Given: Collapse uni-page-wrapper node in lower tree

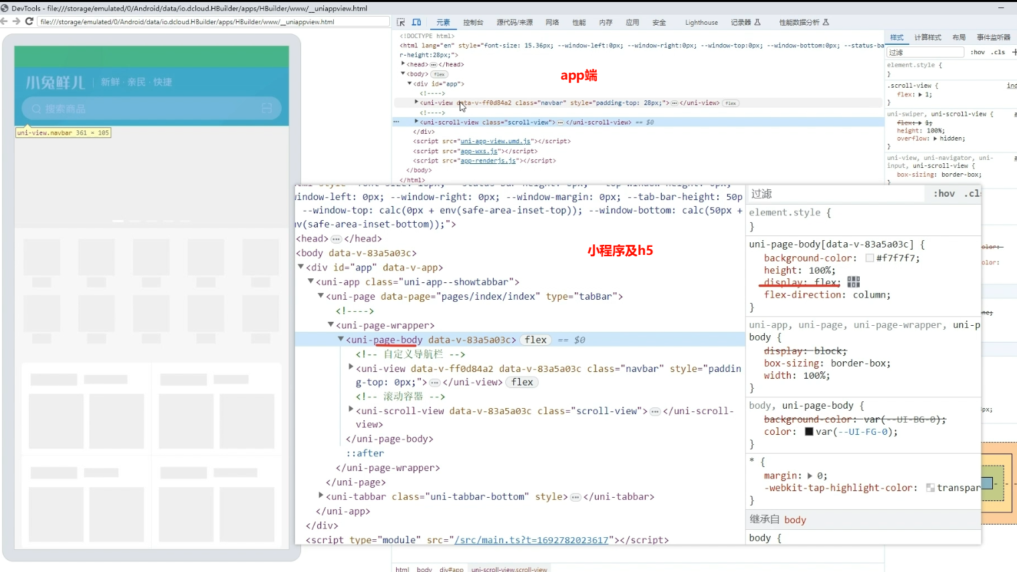Looking at the screenshot, I should coord(331,325).
